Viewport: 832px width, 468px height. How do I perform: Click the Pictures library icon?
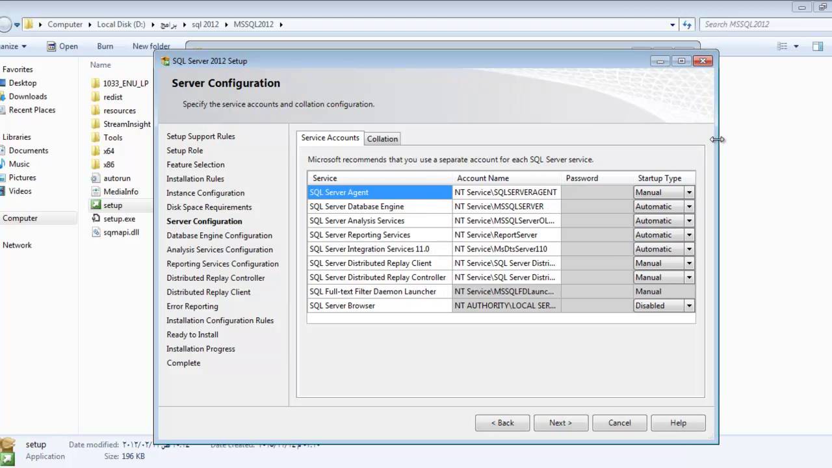click(x=2, y=177)
